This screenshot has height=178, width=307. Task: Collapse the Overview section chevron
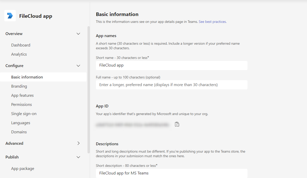click(78, 34)
